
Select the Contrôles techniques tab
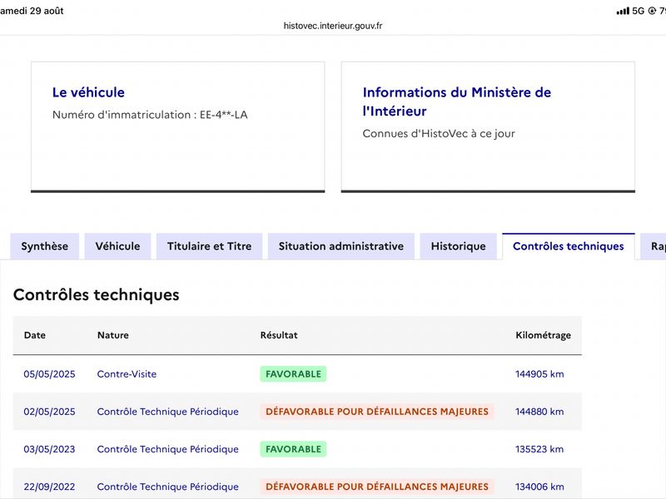click(569, 246)
